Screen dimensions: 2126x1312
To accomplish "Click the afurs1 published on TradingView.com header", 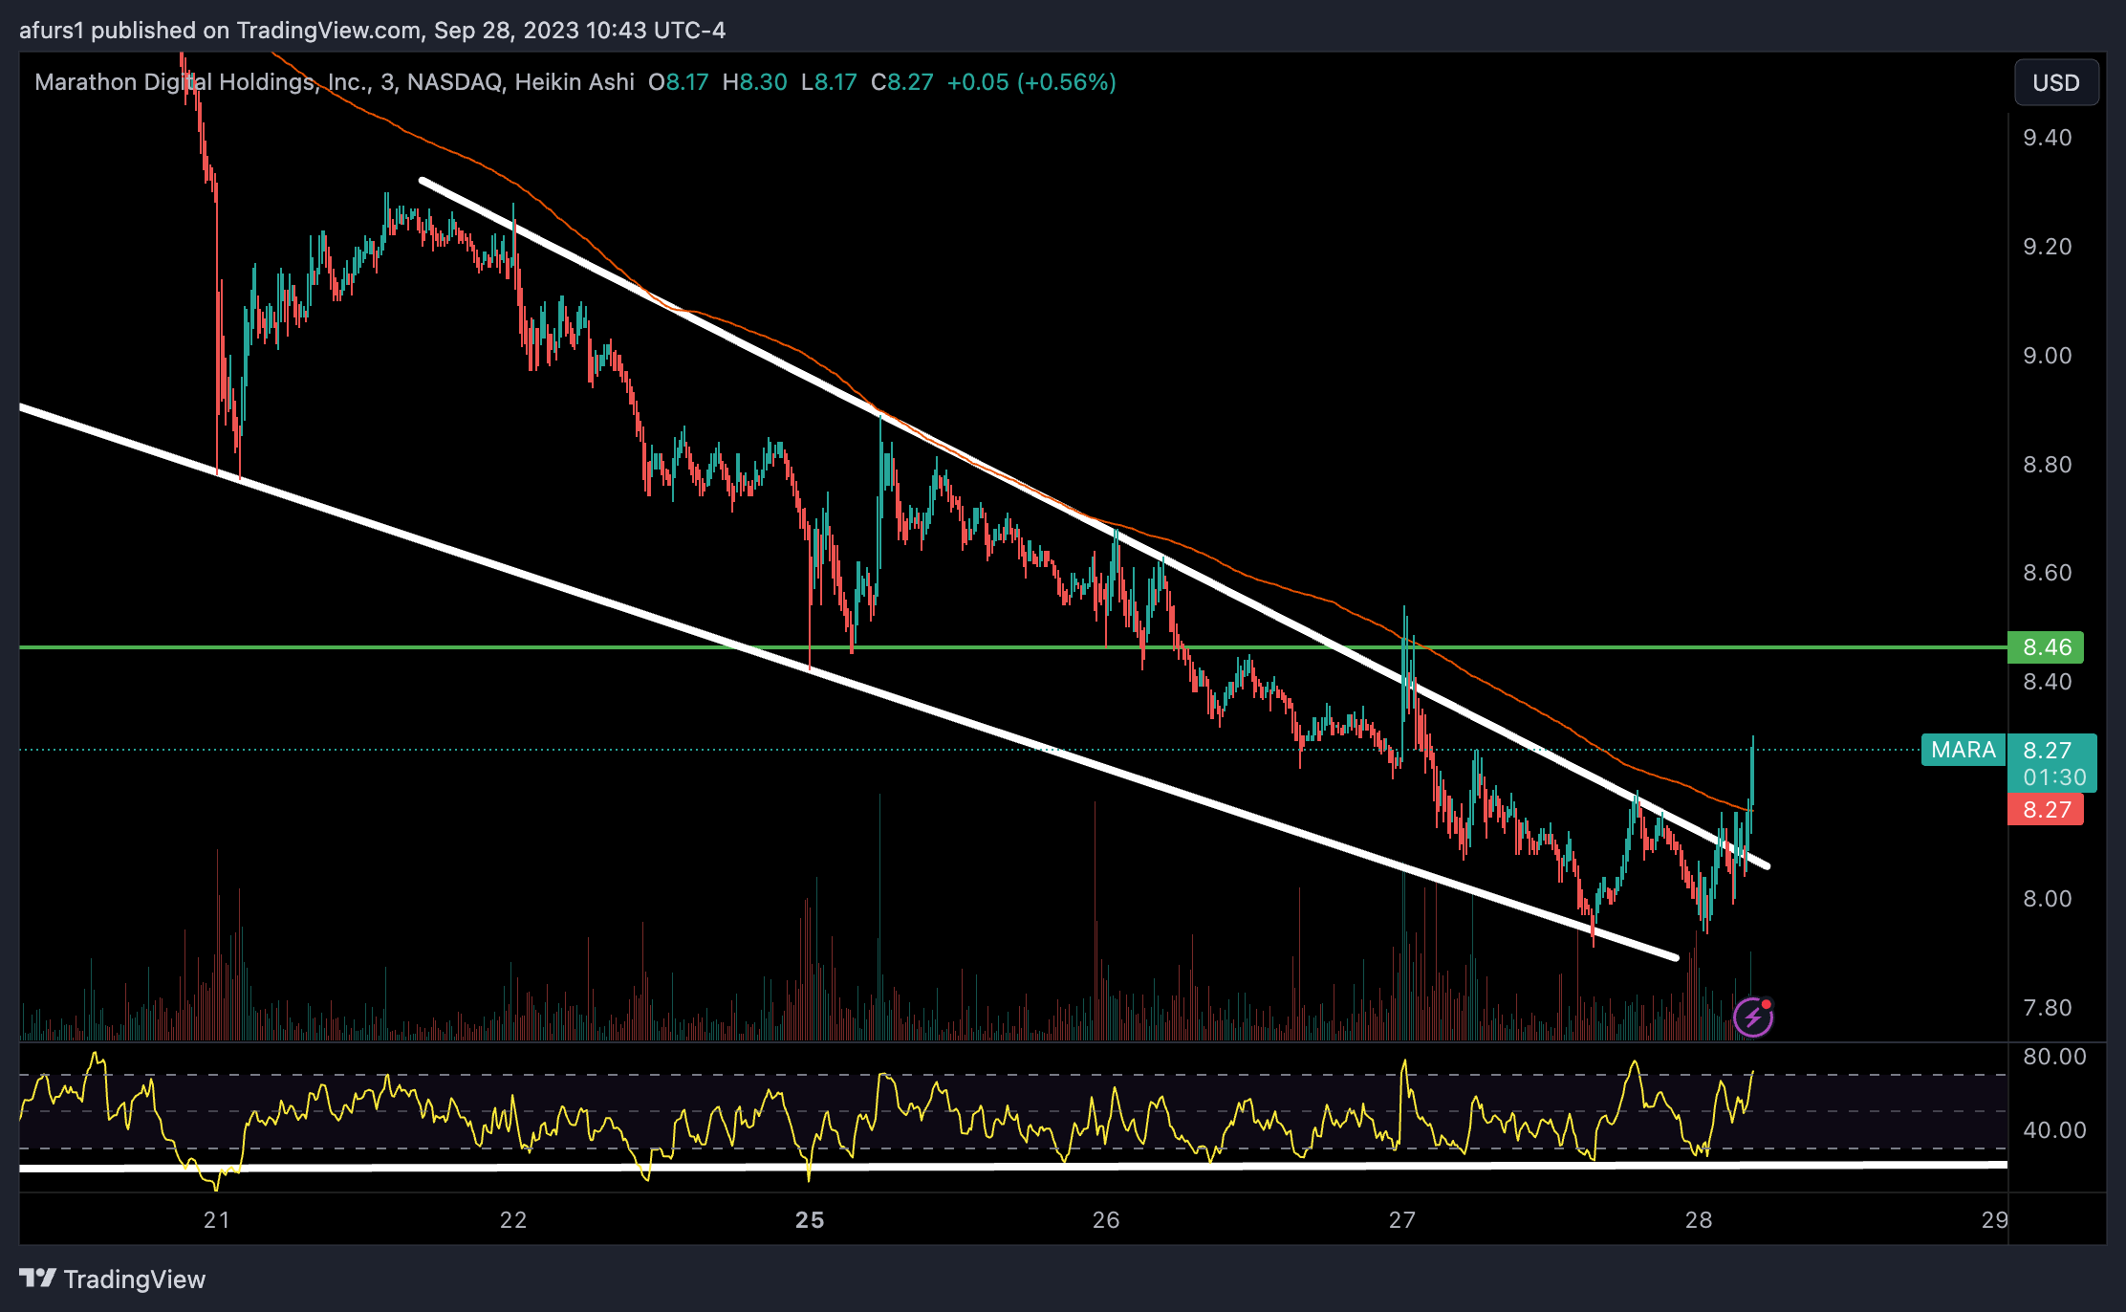I will (373, 31).
